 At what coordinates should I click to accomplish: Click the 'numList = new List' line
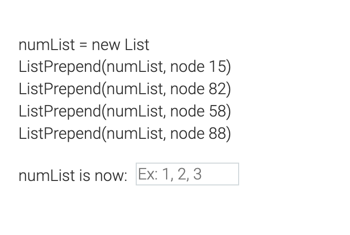click(x=84, y=45)
